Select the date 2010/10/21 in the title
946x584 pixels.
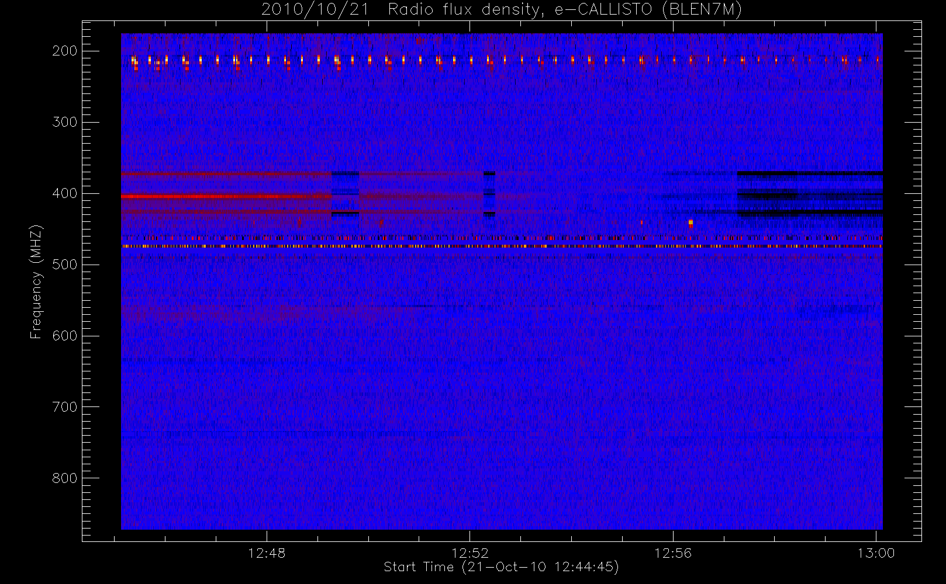[315, 10]
